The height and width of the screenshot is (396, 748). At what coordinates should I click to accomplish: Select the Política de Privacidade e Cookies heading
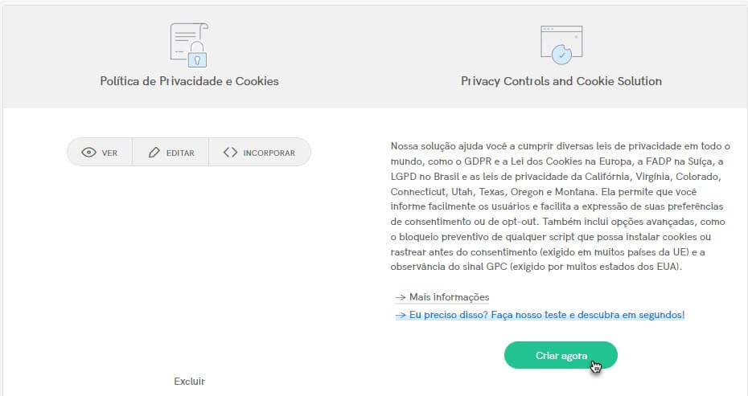point(189,81)
